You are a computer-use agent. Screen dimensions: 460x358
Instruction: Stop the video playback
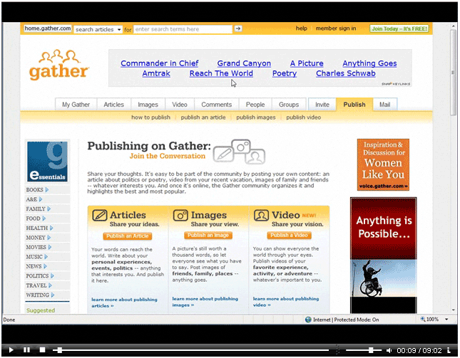pos(42,349)
